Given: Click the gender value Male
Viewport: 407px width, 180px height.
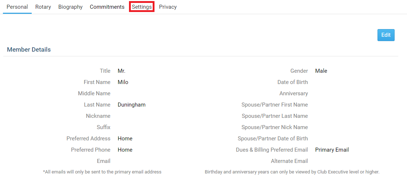Looking at the screenshot, I should (x=321, y=71).
